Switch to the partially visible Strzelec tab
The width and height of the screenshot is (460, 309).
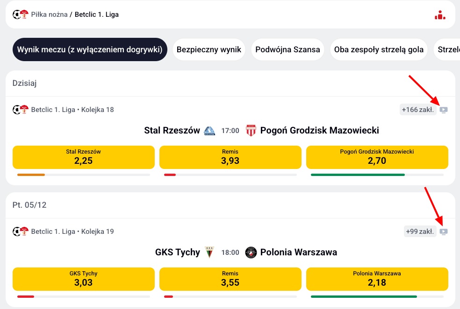click(450, 49)
